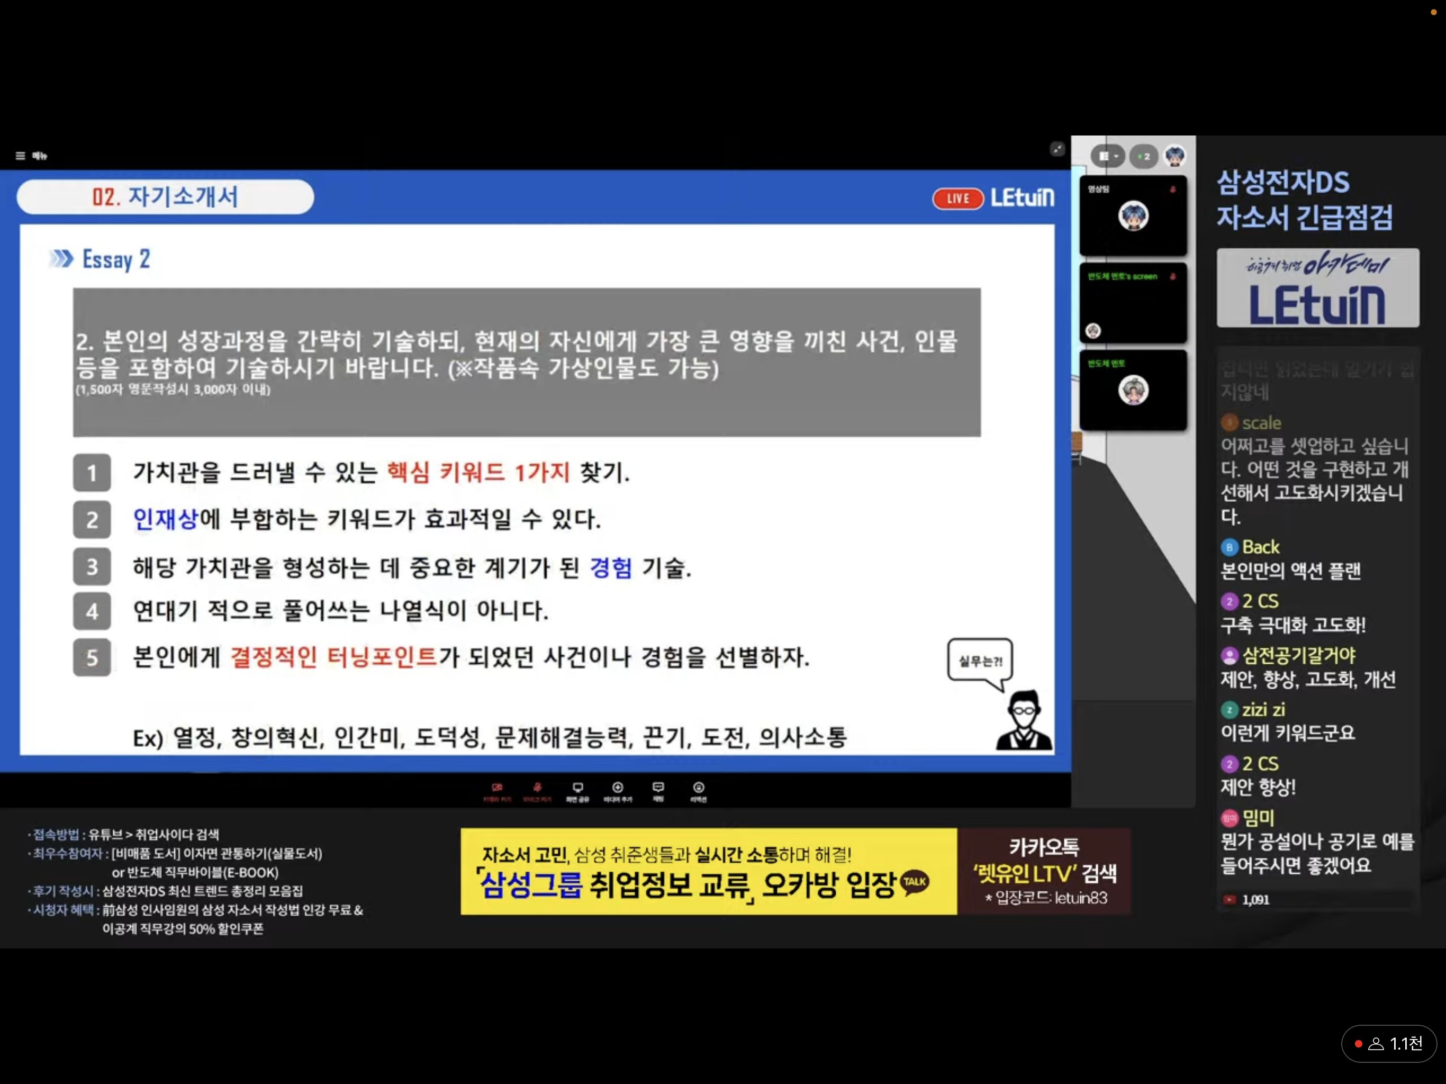The height and width of the screenshot is (1084, 1446).
Task: Click the LEtuin academy logo banner
Action: (1317, 287)
